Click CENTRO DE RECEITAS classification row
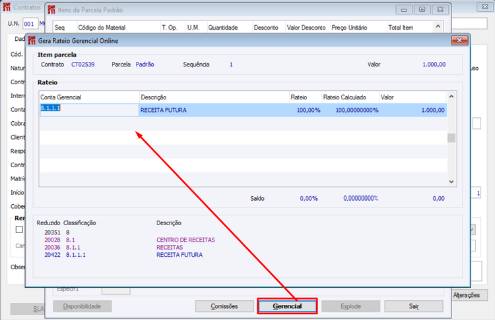Screen dimensions: 495x320 [x=129, y=240]
